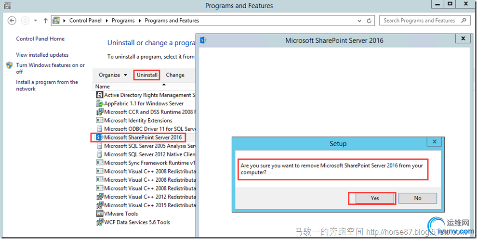This screenshot has width=477, height=239.
Task: Click the CCR and DSS Runtime icon
Action: pyautogui.click(x=99, y=112)
